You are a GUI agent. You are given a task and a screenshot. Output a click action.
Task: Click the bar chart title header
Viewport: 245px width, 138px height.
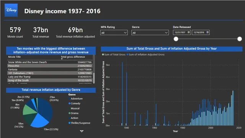(171, 49)
